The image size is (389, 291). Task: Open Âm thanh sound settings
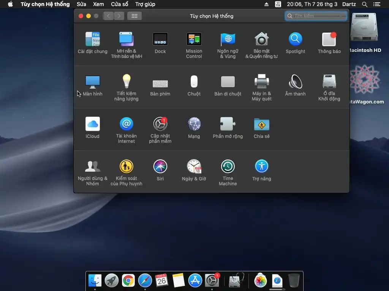pyautogui.click(x=295, y=85)
